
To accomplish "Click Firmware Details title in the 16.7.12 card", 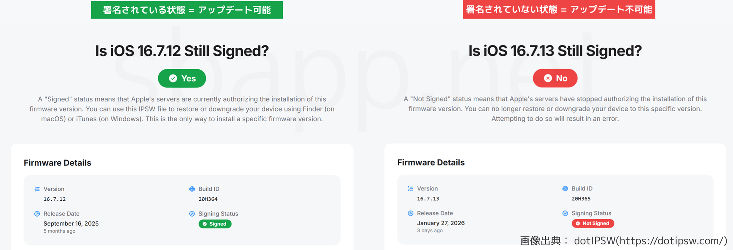I will (x=57, y=163).
